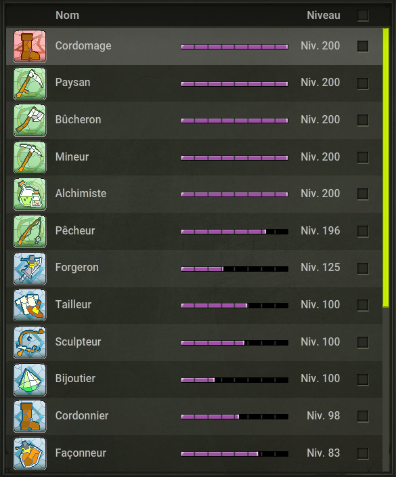This screenshot has height=477, width=396.
Task: Click the Forgeron profession name
Action: (x=77, y=268)
